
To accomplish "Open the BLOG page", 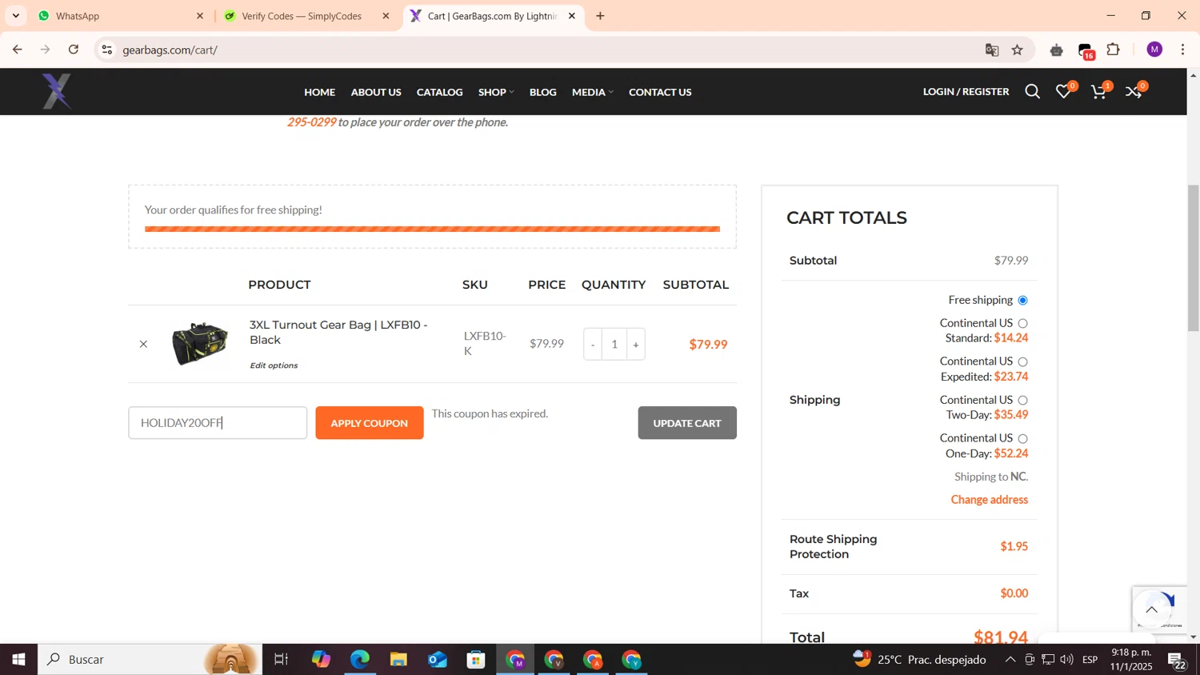I will [x=542, y=92].
